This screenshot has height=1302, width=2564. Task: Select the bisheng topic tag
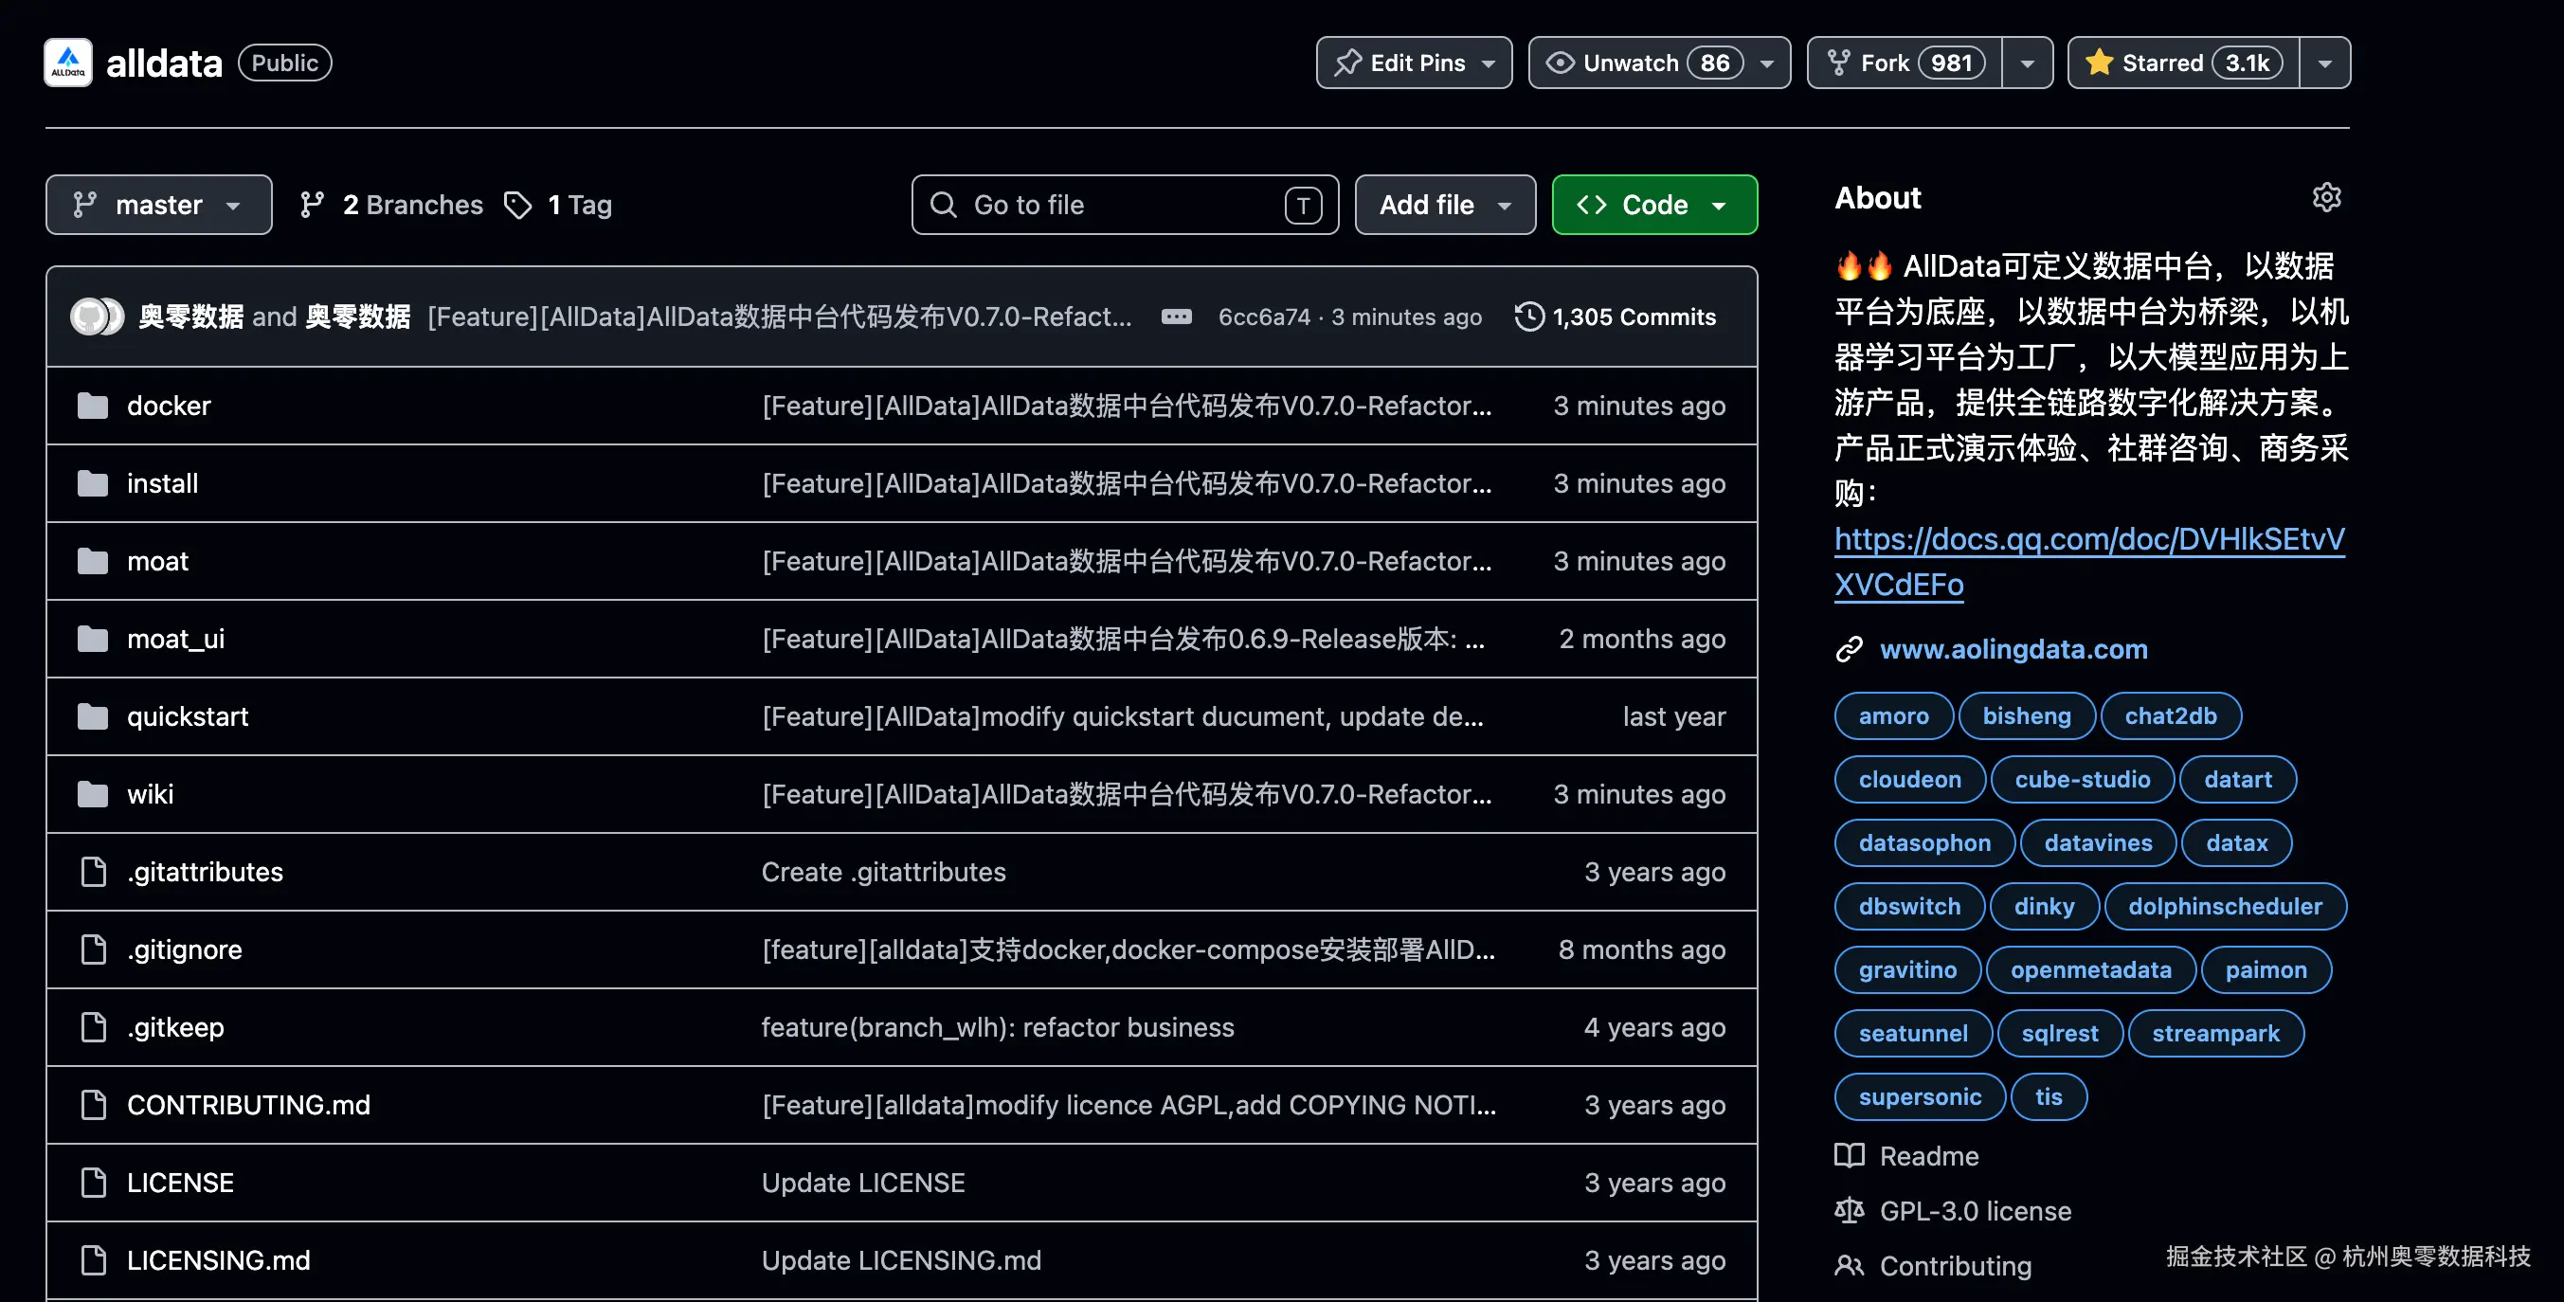point(2027,714)
